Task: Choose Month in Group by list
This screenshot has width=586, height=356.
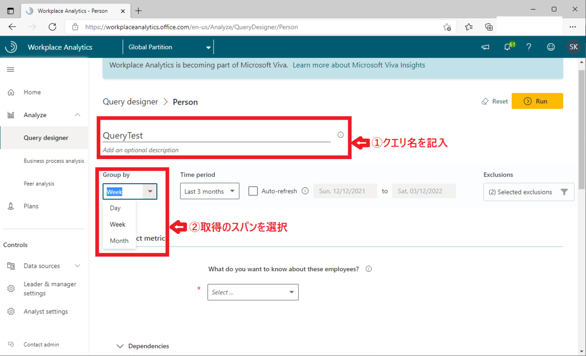Action: point(119,241)
